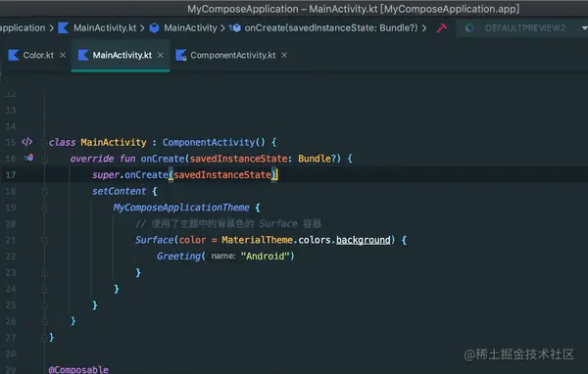Screen dimensions: 588x374
Task: Click the MainActivity class name in code
Action: point(114,142)
